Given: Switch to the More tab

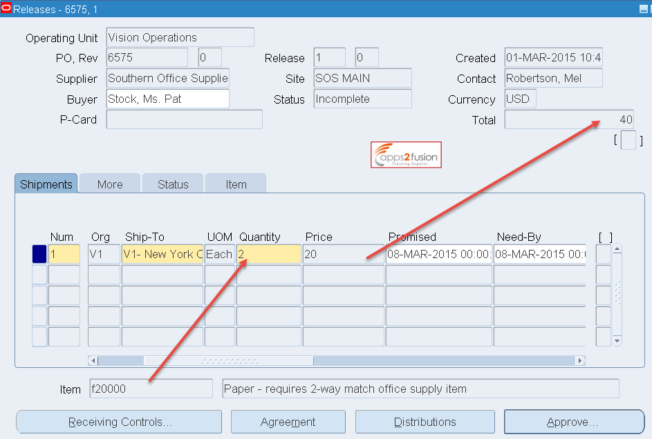Looking at the screenshot, I should tap(110, 184).
